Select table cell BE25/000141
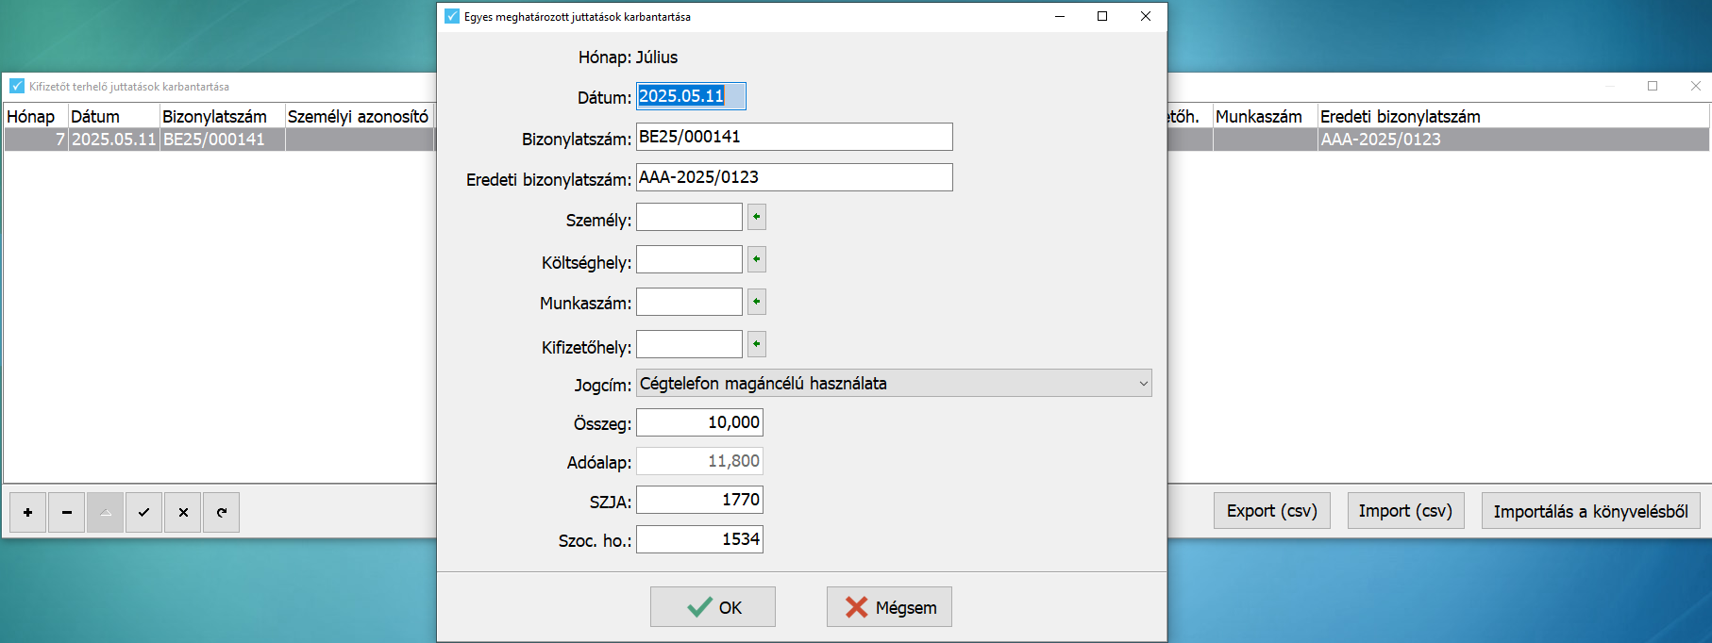Screen dimensions: 1712x643 coord(222,140)
